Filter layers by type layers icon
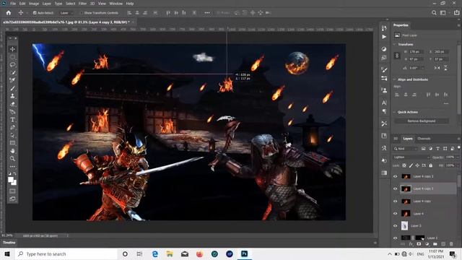Image resolution: width=462 pixels, height=260 pixels. click(x=437, y=149)
